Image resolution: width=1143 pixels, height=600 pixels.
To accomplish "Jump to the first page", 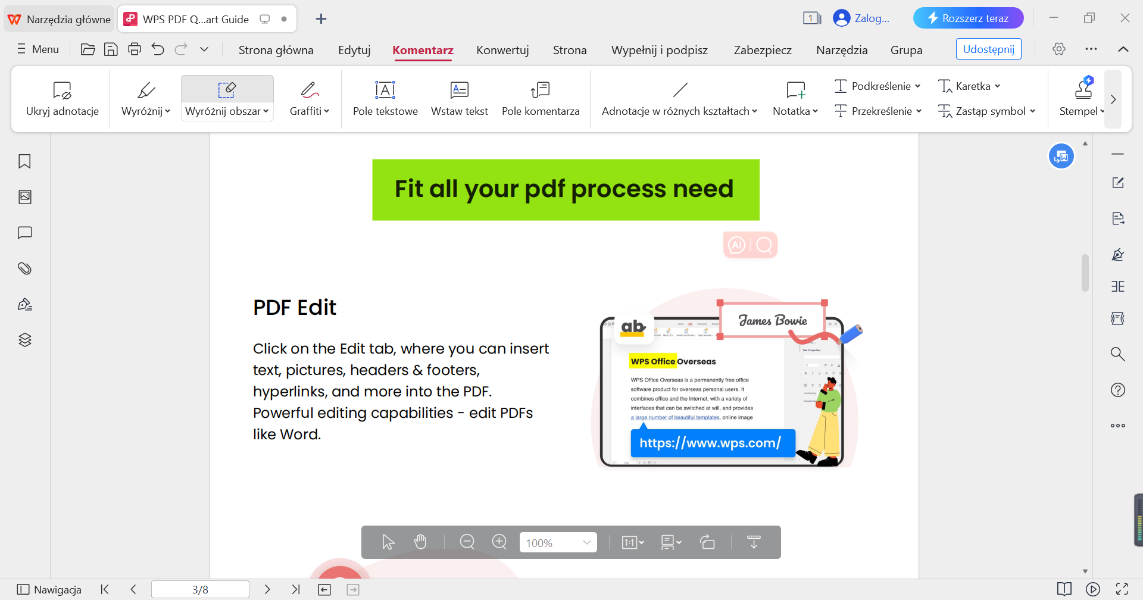I will pos(105,589).
